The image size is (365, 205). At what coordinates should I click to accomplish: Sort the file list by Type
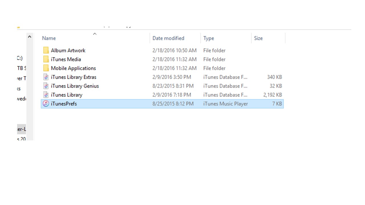point(208,38)
